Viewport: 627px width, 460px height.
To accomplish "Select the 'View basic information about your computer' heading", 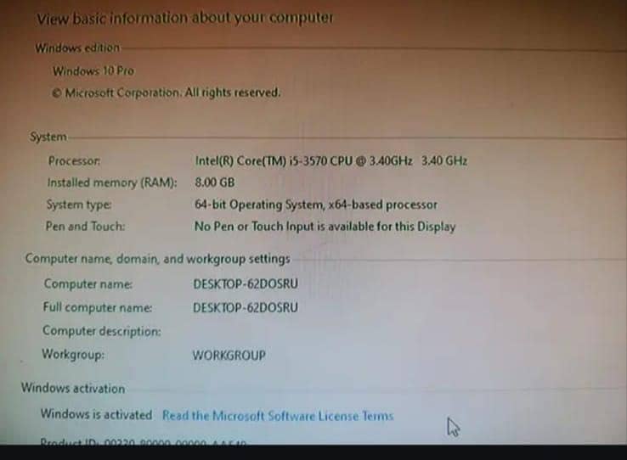I will (184, 18).
